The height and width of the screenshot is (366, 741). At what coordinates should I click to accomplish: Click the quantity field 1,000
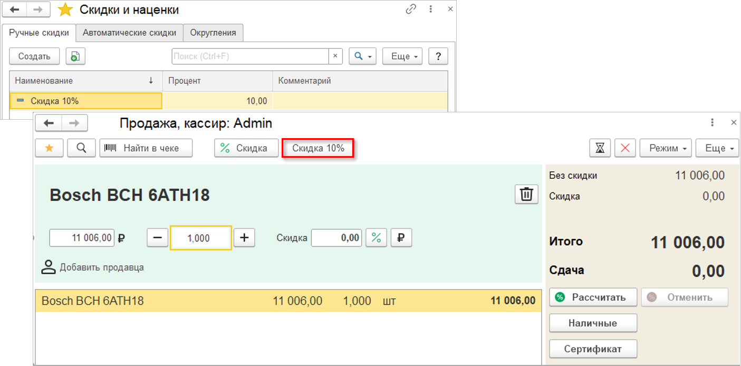click(x=201, y=238)
